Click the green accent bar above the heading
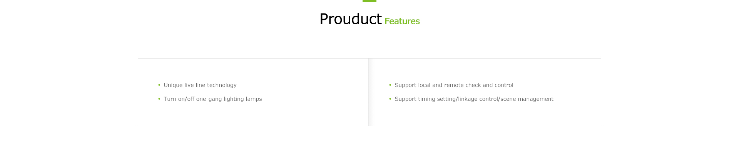 pyautogui.click(x=369, y=1)
